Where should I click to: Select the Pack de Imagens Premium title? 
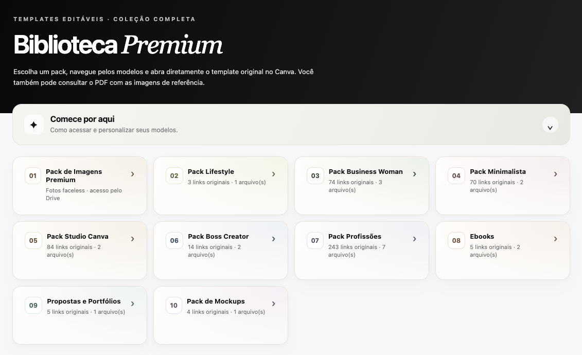74,175
